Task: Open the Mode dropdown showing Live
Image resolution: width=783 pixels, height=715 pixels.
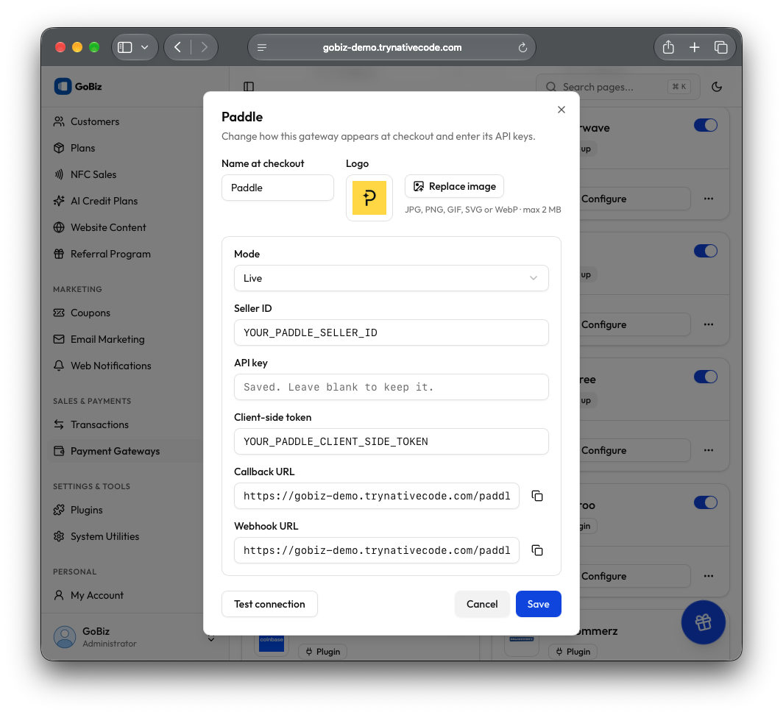Action: [x=391, y=278]
